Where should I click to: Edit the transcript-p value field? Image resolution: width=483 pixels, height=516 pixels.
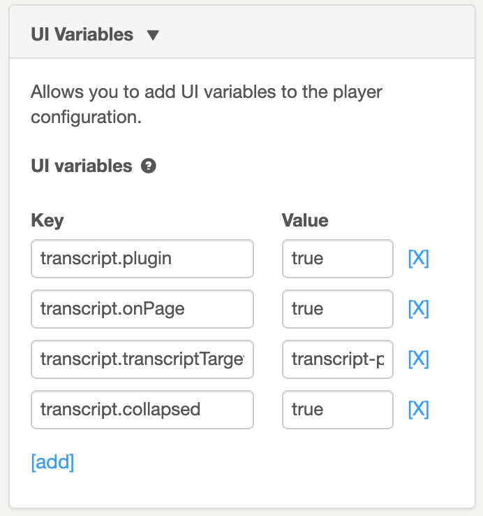(x=338, y=359)
